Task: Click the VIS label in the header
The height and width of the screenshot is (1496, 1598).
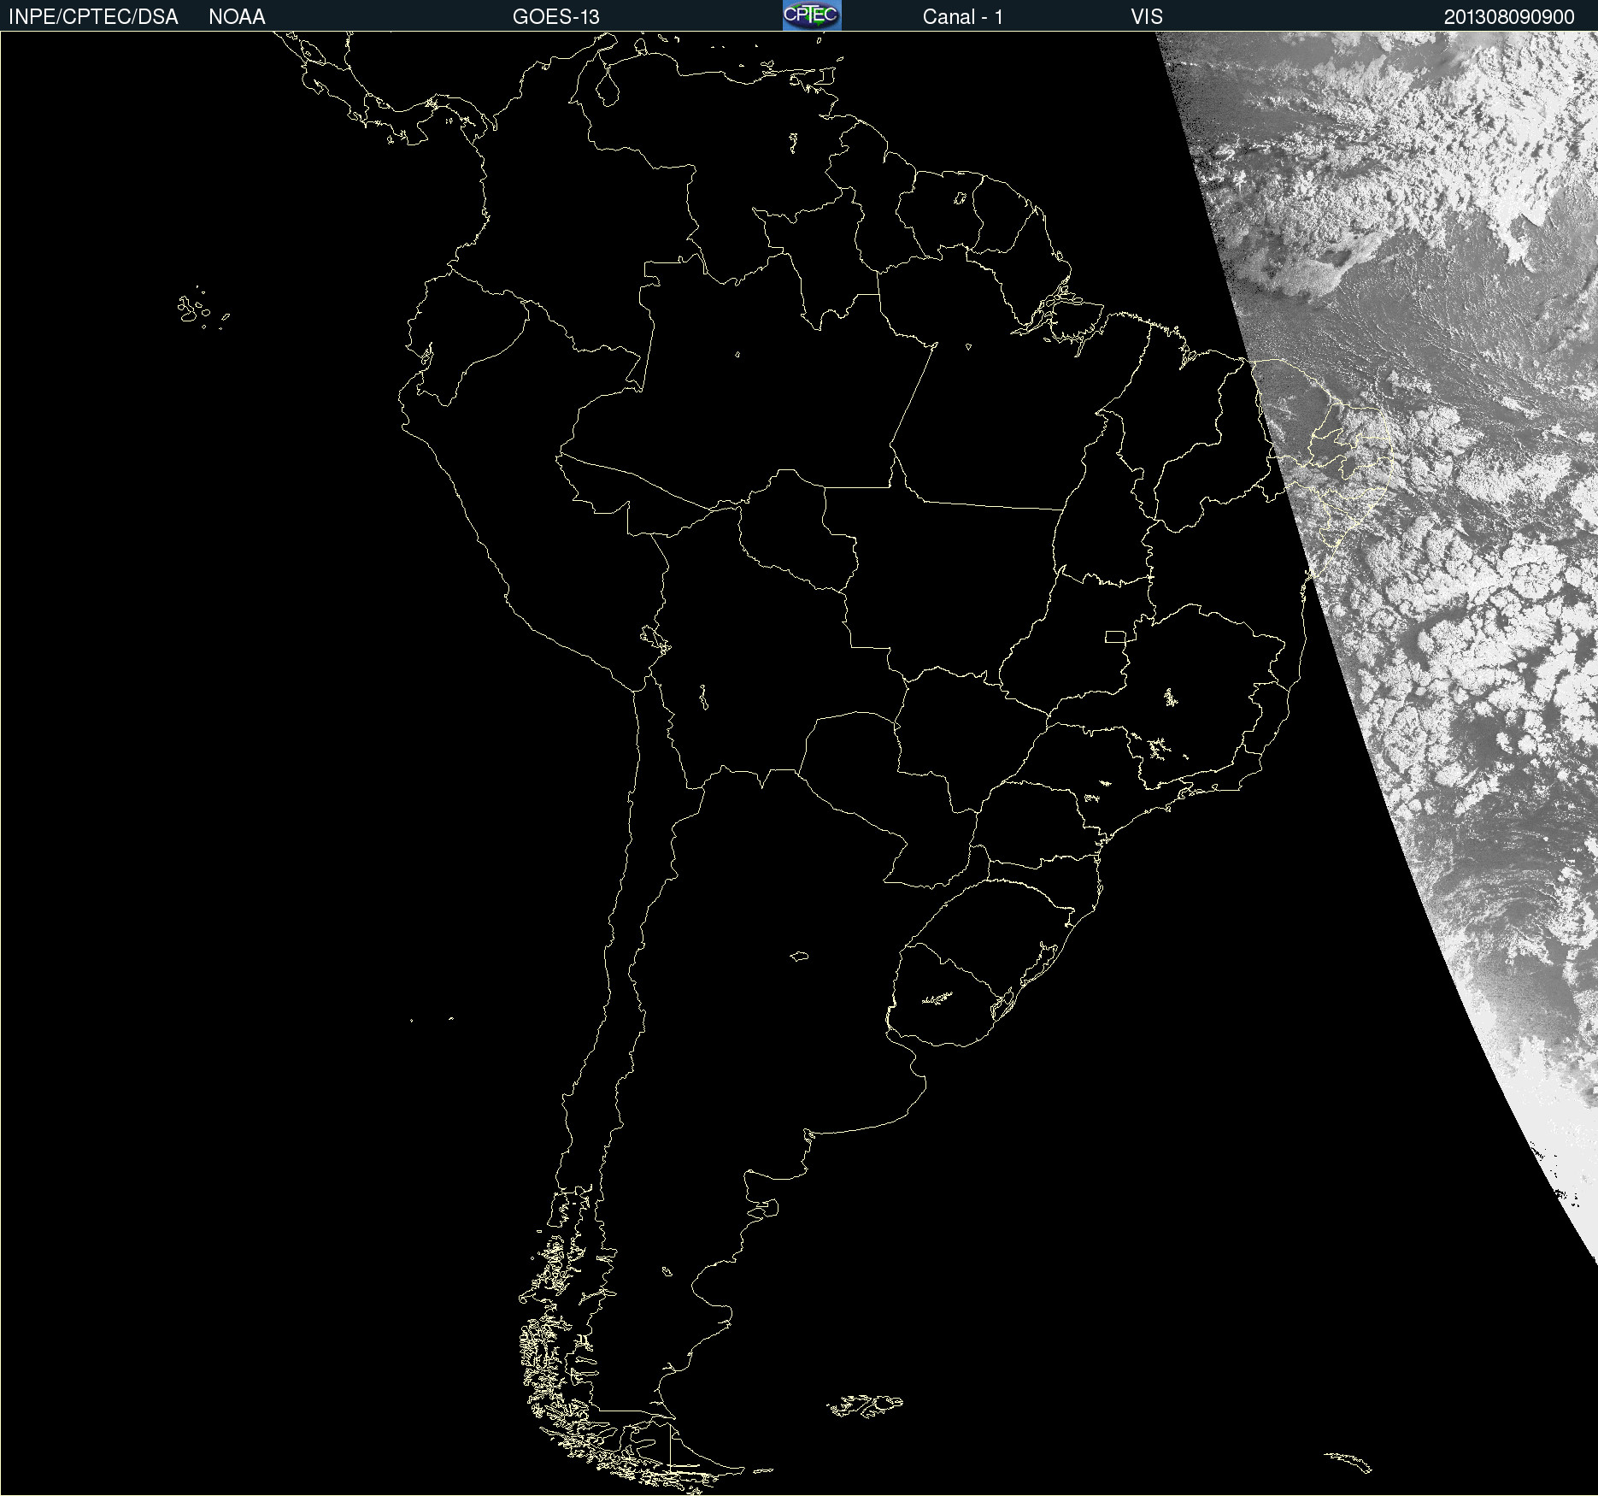Action: pyautogui.click(x=1146, y=16)
